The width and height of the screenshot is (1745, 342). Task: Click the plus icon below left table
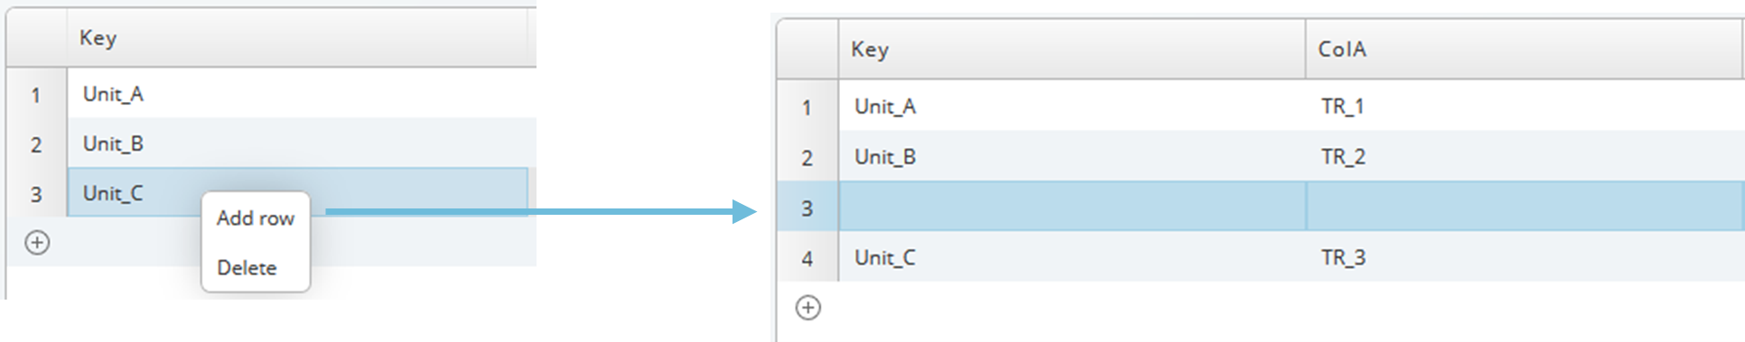click(37, 243)
